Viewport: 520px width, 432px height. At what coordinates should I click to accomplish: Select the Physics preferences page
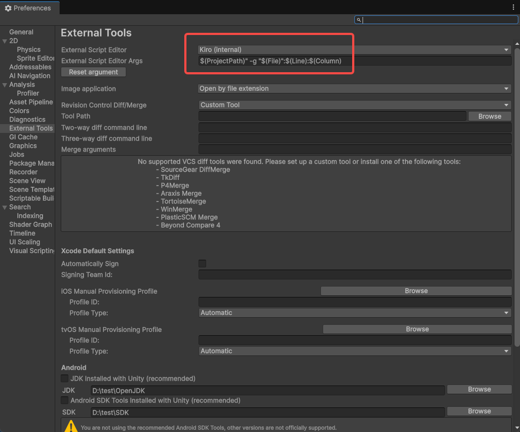(28, 49)
